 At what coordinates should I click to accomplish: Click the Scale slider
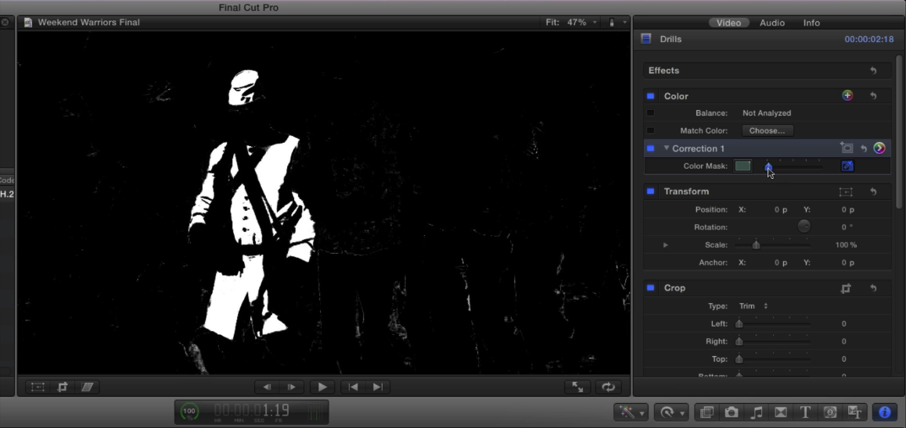(772, 245)
